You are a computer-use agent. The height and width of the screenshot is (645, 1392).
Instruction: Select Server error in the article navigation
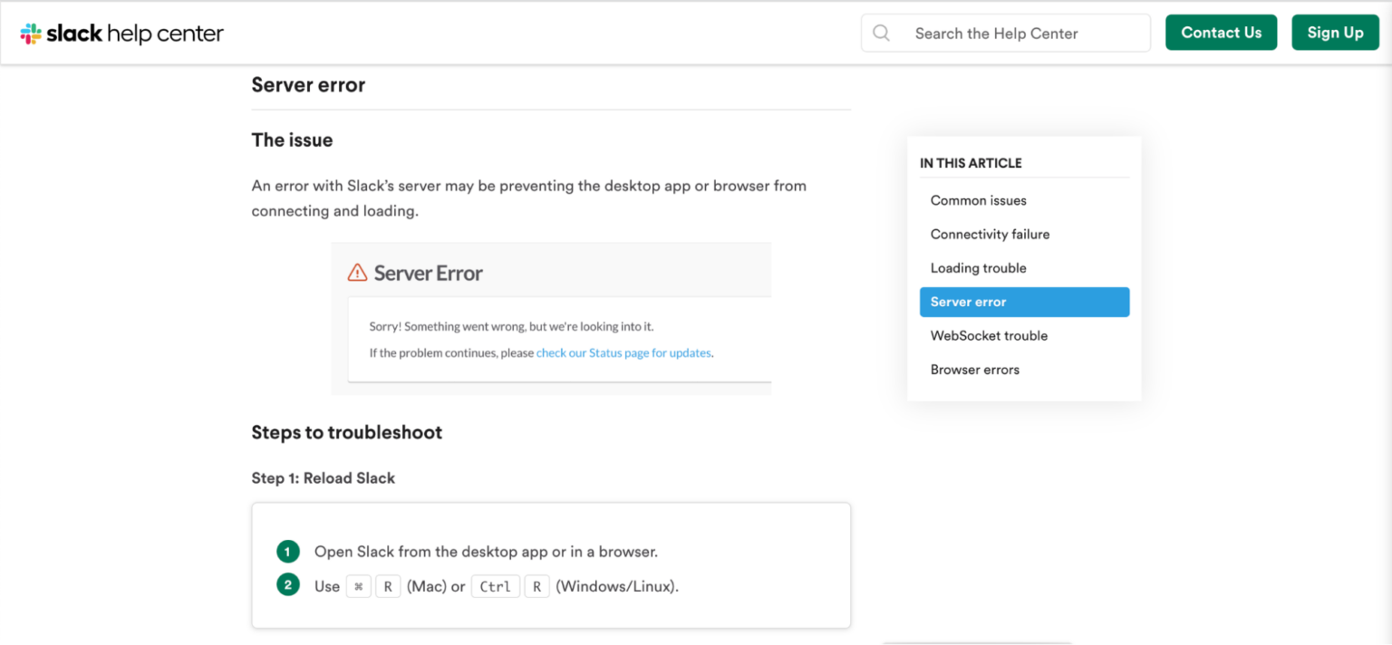968,302
